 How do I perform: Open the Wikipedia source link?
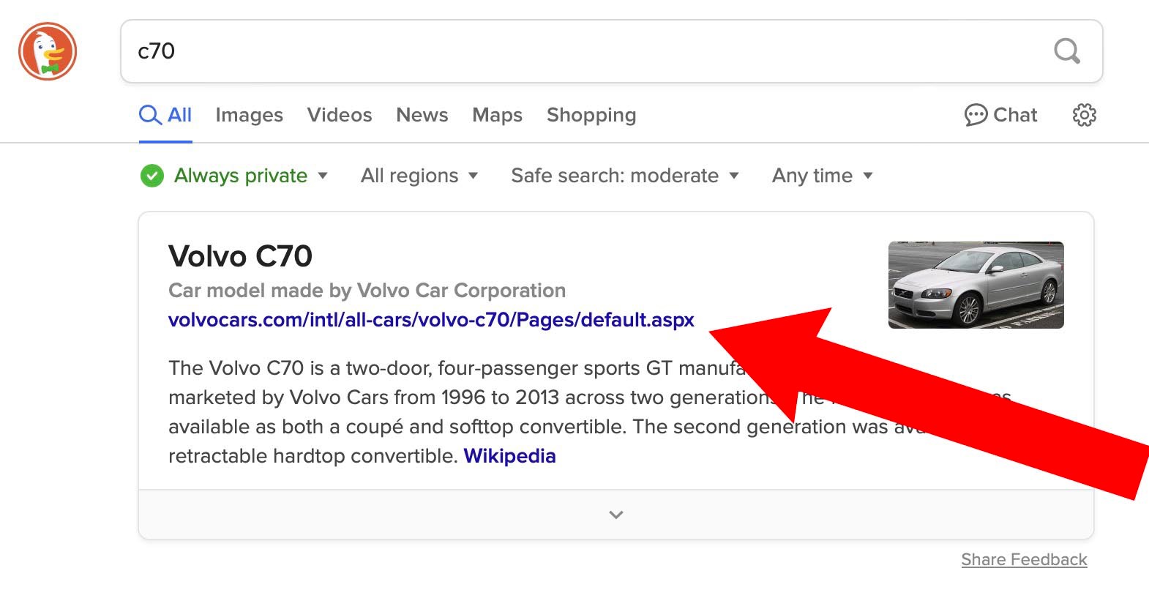[x=509, y=456]
